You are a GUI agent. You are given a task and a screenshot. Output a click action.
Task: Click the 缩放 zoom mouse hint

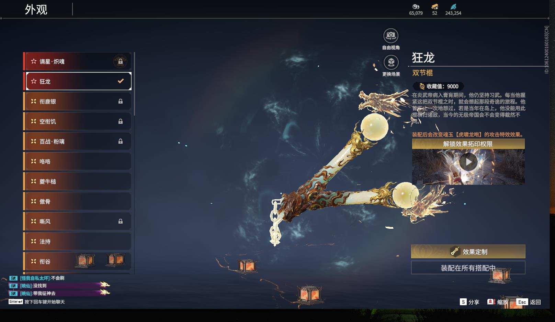[x=498, y=302]
